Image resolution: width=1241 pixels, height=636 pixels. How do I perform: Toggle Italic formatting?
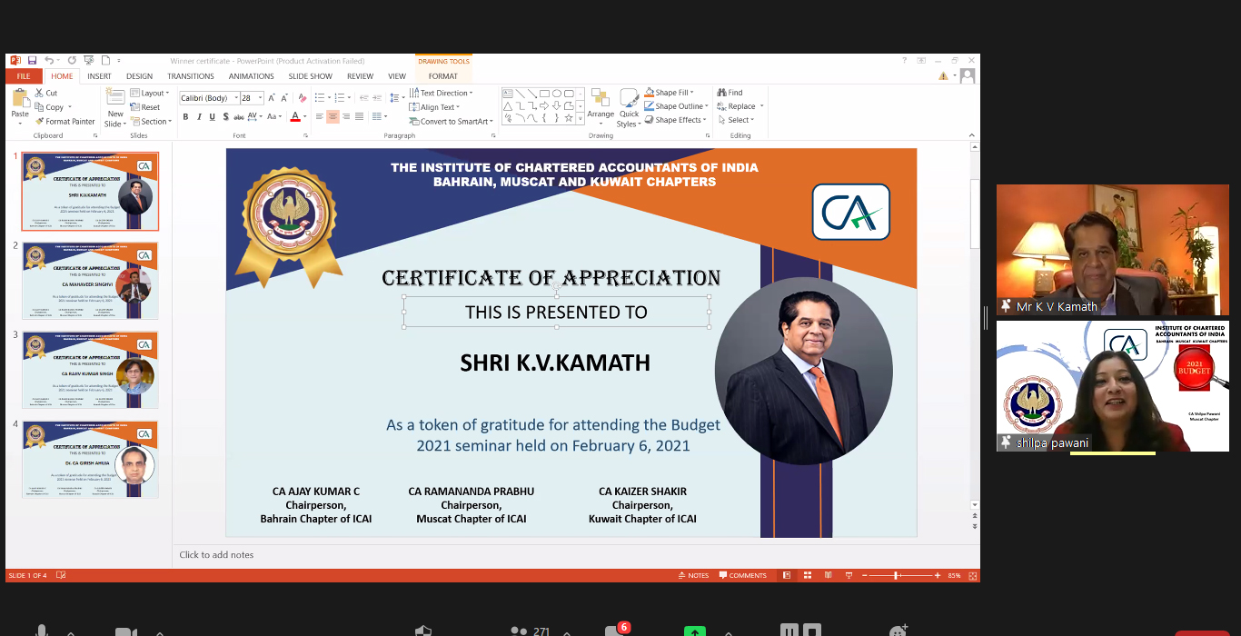198,116
